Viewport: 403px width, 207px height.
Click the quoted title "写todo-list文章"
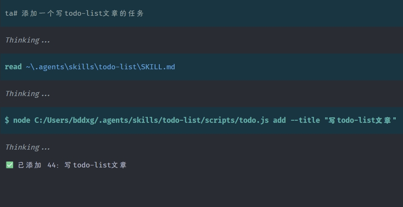[x=360, y=120]
